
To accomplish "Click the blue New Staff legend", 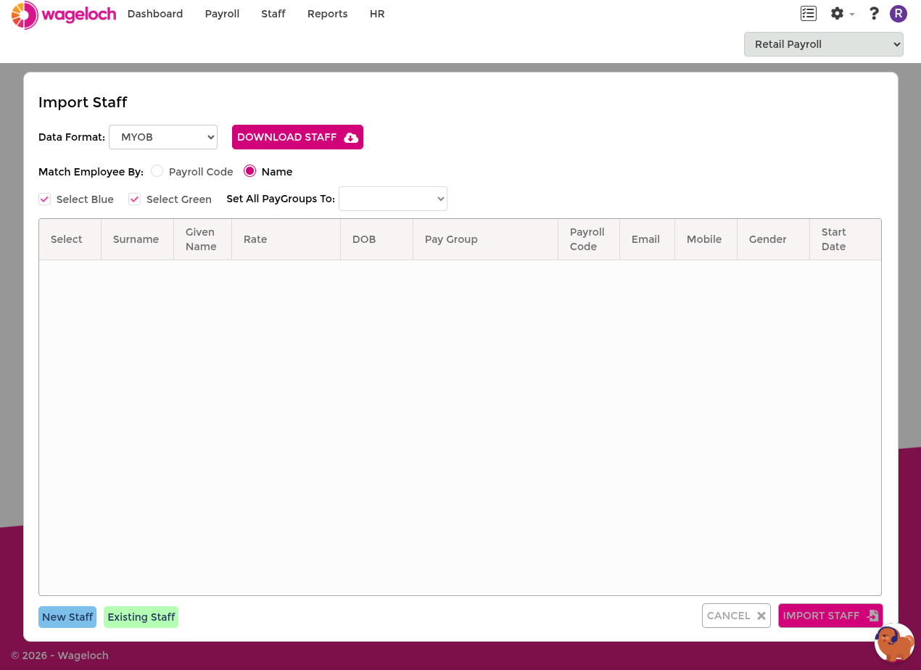I will (x=67, y=617).
